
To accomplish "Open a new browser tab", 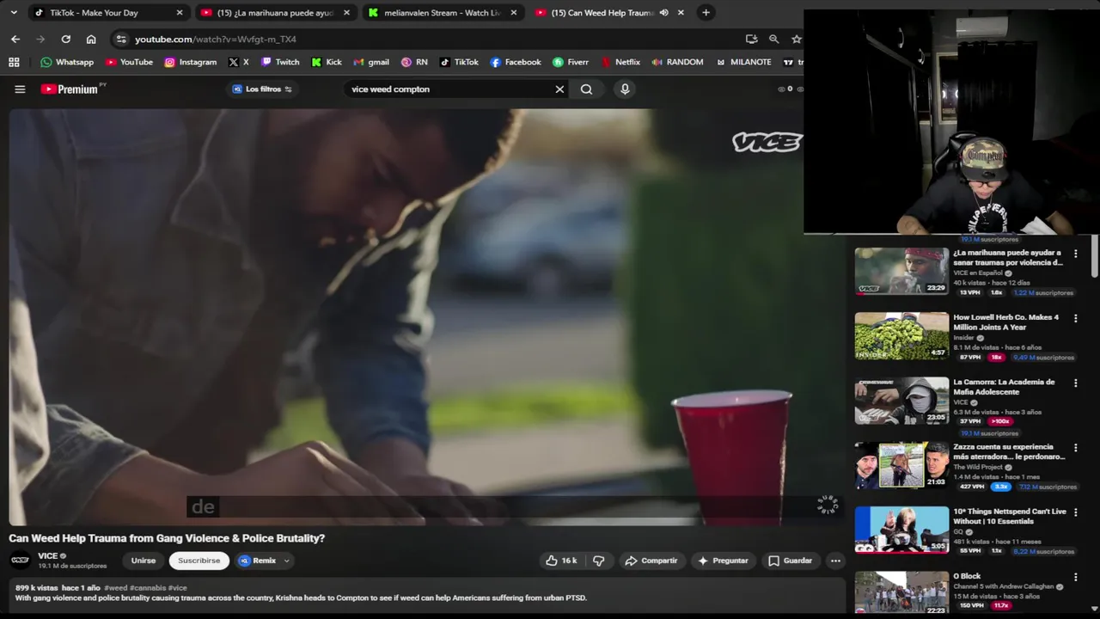I will click(x=706, y=13).
